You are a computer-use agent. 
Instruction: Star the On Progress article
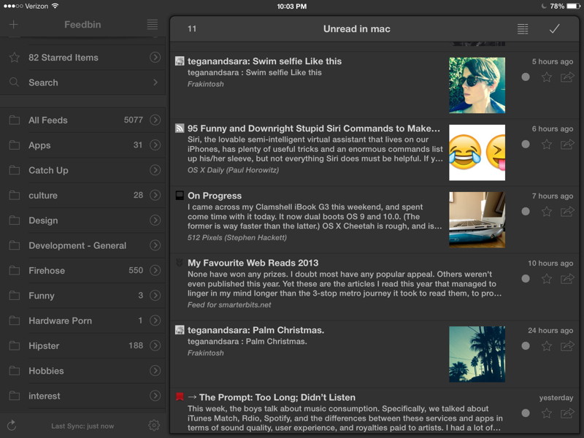click(x=546, y=212)
